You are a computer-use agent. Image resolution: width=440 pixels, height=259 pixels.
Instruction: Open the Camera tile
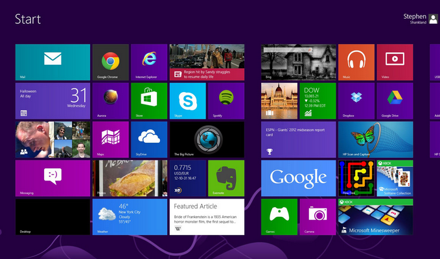[318, 217]
